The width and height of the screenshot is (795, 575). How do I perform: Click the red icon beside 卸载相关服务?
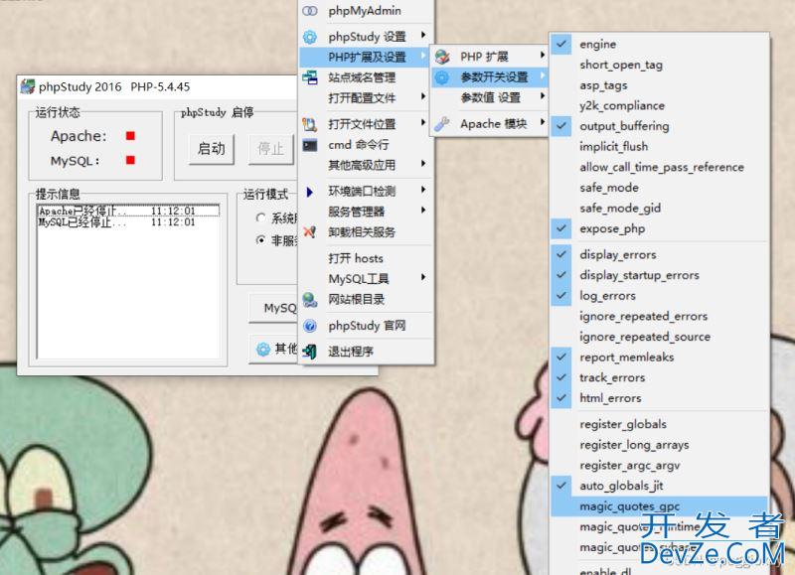click(310, 232)
